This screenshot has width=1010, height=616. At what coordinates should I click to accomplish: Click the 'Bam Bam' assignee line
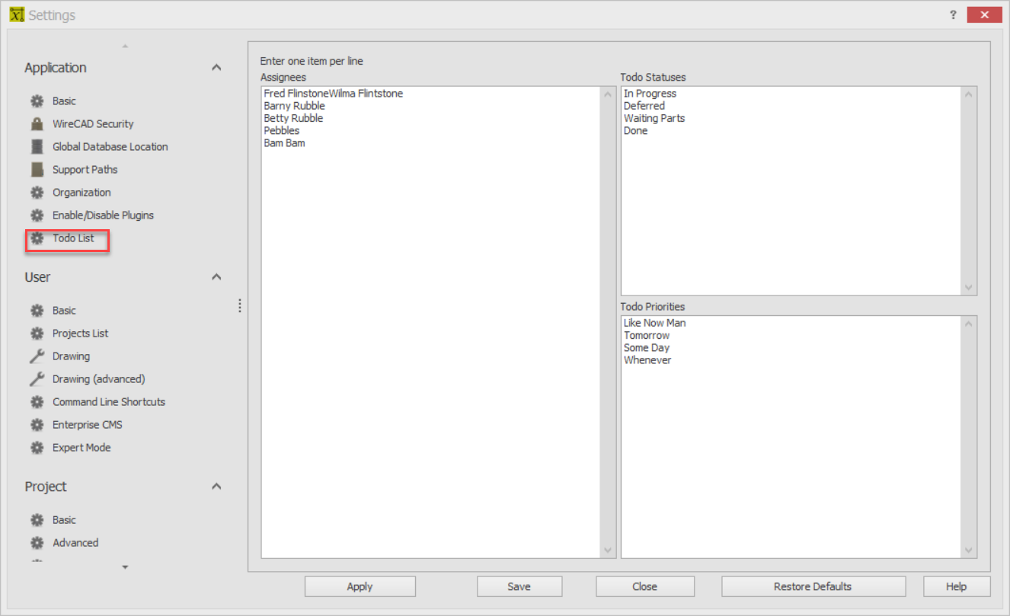(x=284, y=142)
